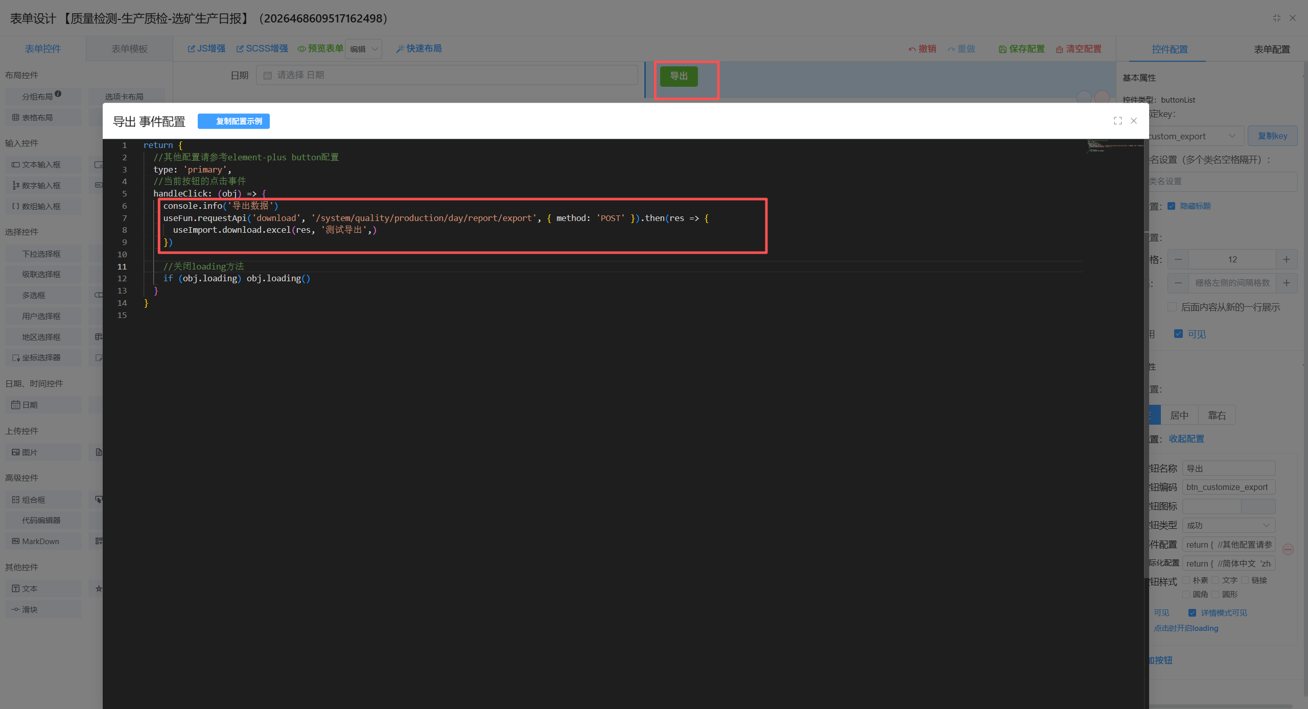Toggle 详情模式可见 checkbox
Image resolution: width=1308 pixels, height=709 pixels.
click(1192, 613)
